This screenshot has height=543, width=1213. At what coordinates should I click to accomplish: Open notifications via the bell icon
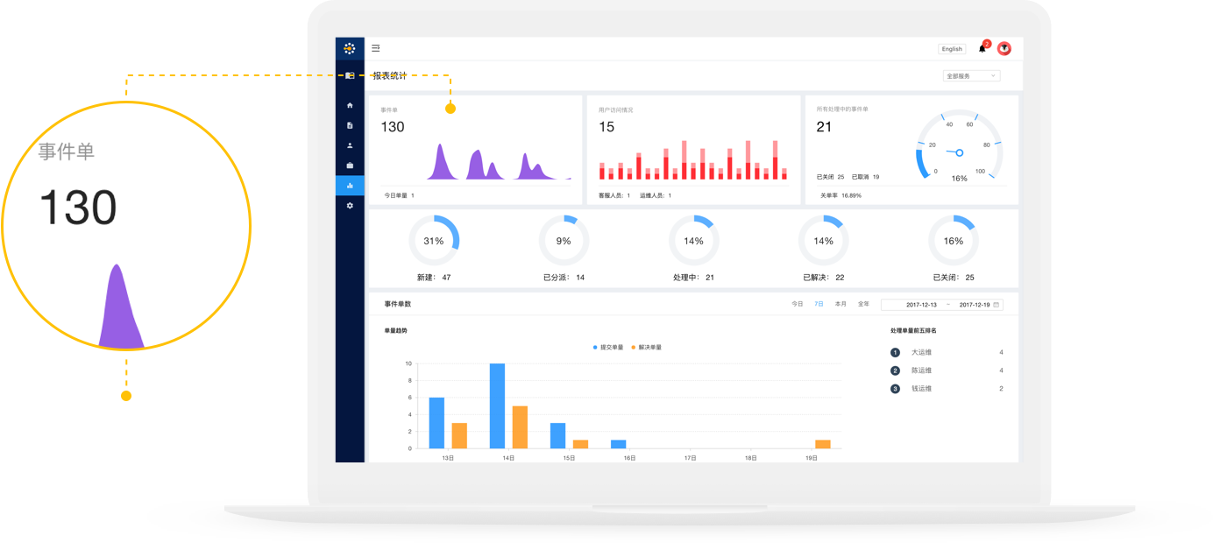[982, 48]
